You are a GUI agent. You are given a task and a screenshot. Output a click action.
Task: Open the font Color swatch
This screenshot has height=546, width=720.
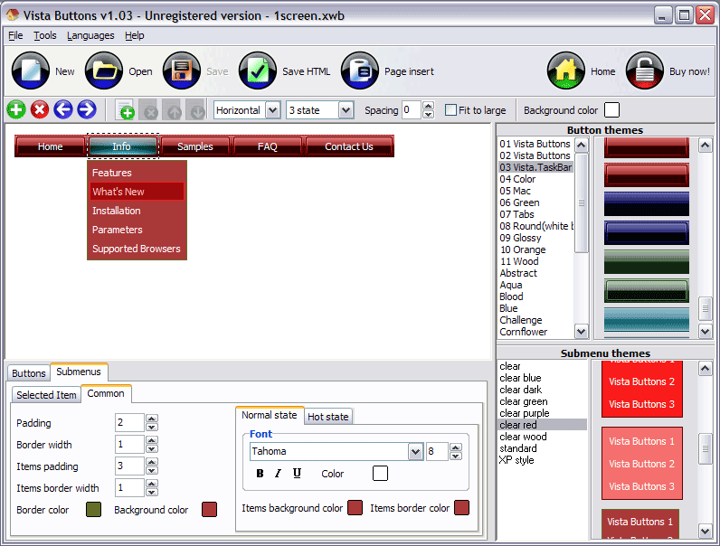380,473
